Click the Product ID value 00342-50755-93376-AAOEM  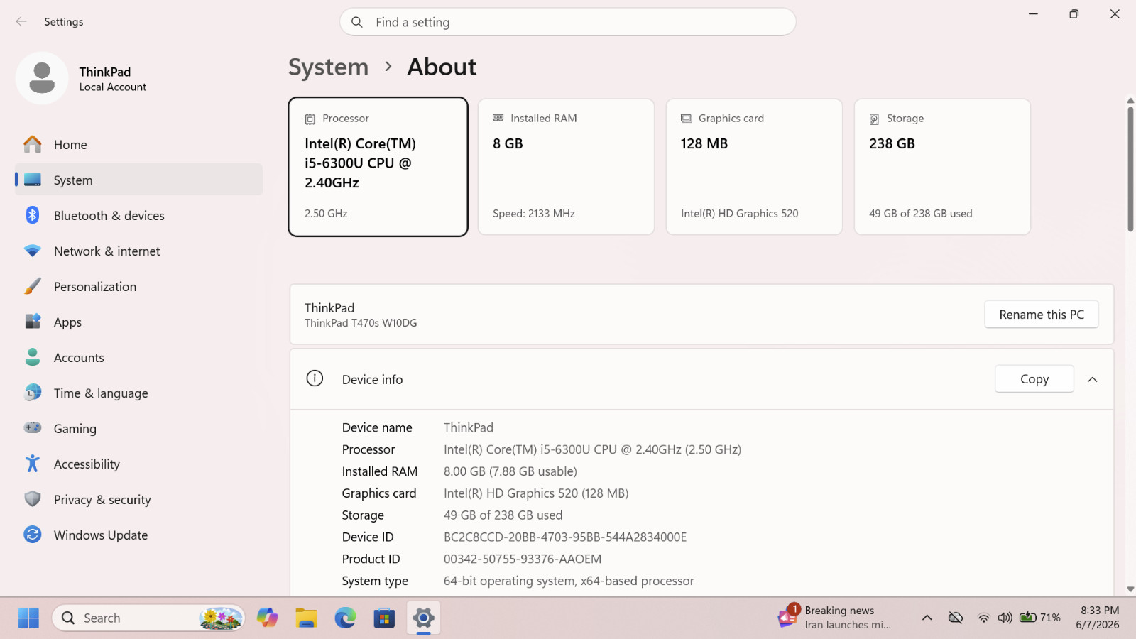(523, 559)
